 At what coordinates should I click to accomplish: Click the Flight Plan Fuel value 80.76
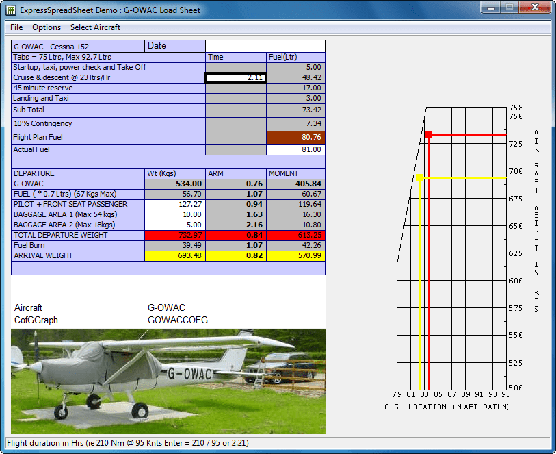pyautogui.click(x=295, y=138)
